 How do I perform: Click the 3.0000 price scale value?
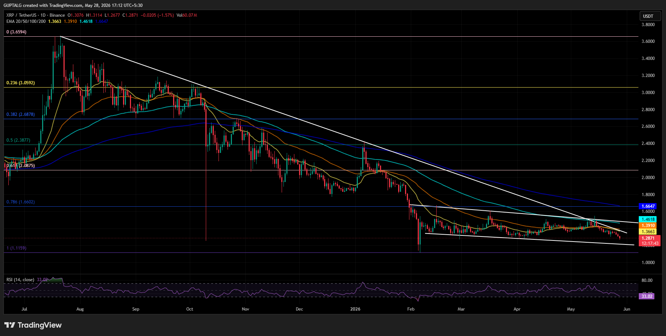tap(648, 93)
